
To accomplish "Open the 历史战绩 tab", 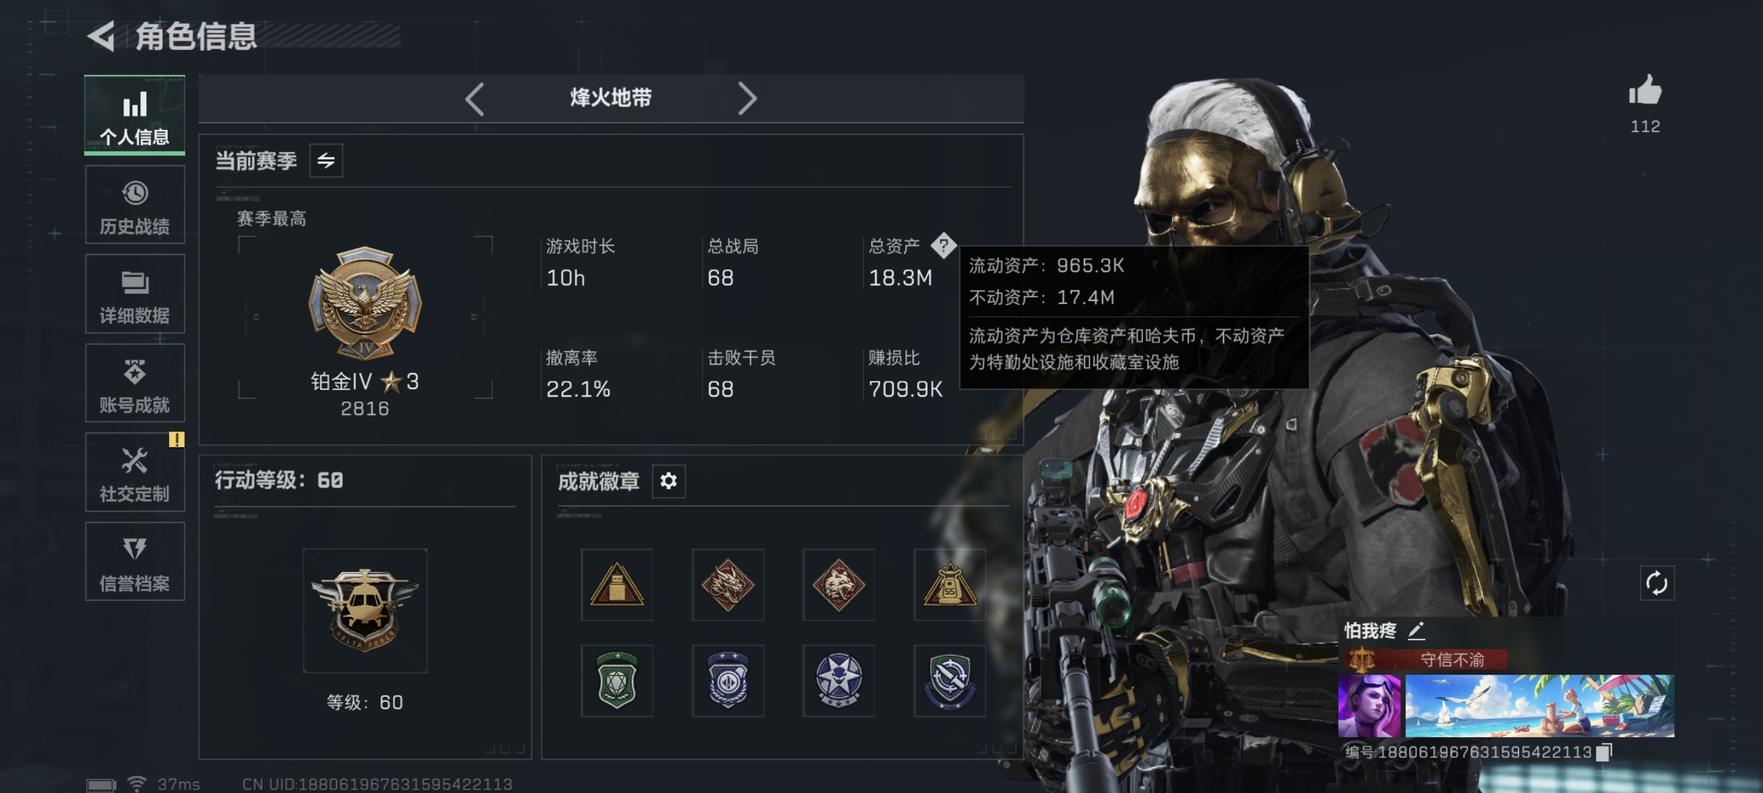I will (x=135, y=205).
